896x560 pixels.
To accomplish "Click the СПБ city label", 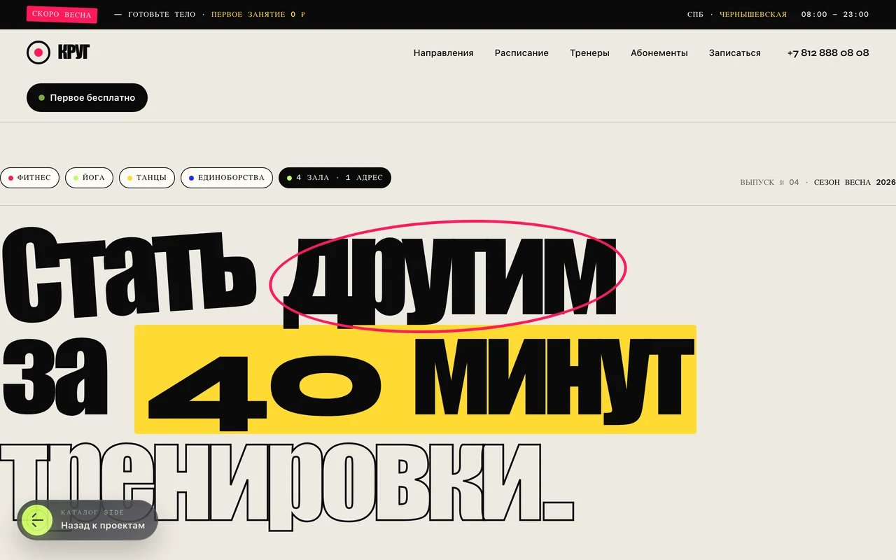I will (695, 15).
